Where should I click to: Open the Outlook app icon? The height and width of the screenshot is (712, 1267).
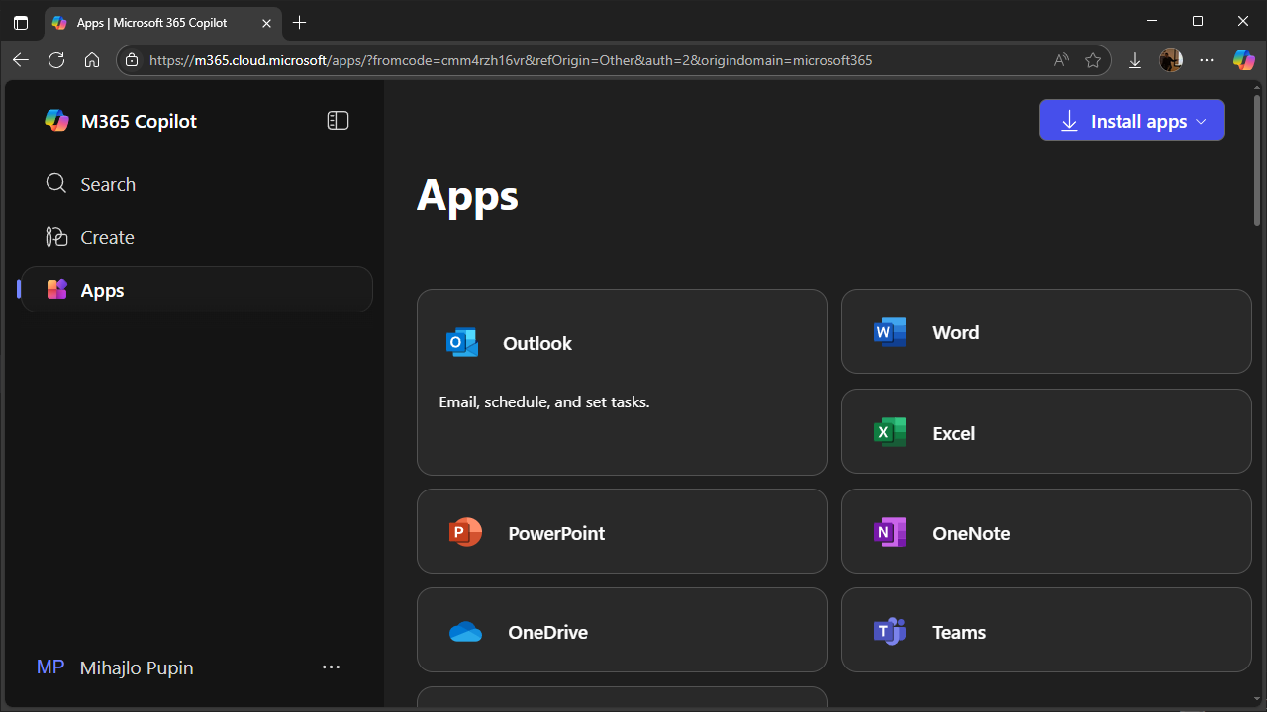pos(462,343)
